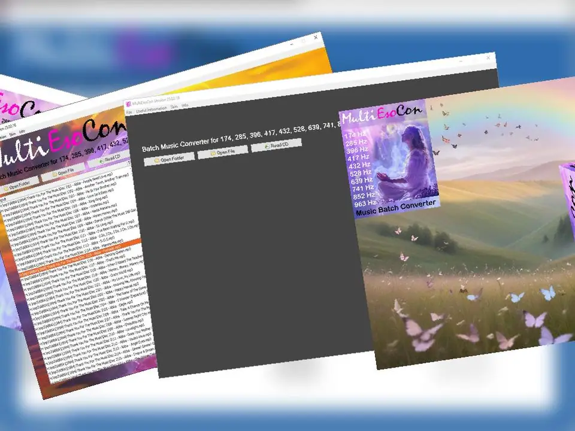Close the dark MultiEsoCon window
The image size is (575, 431).
click(x=489, y=57)
